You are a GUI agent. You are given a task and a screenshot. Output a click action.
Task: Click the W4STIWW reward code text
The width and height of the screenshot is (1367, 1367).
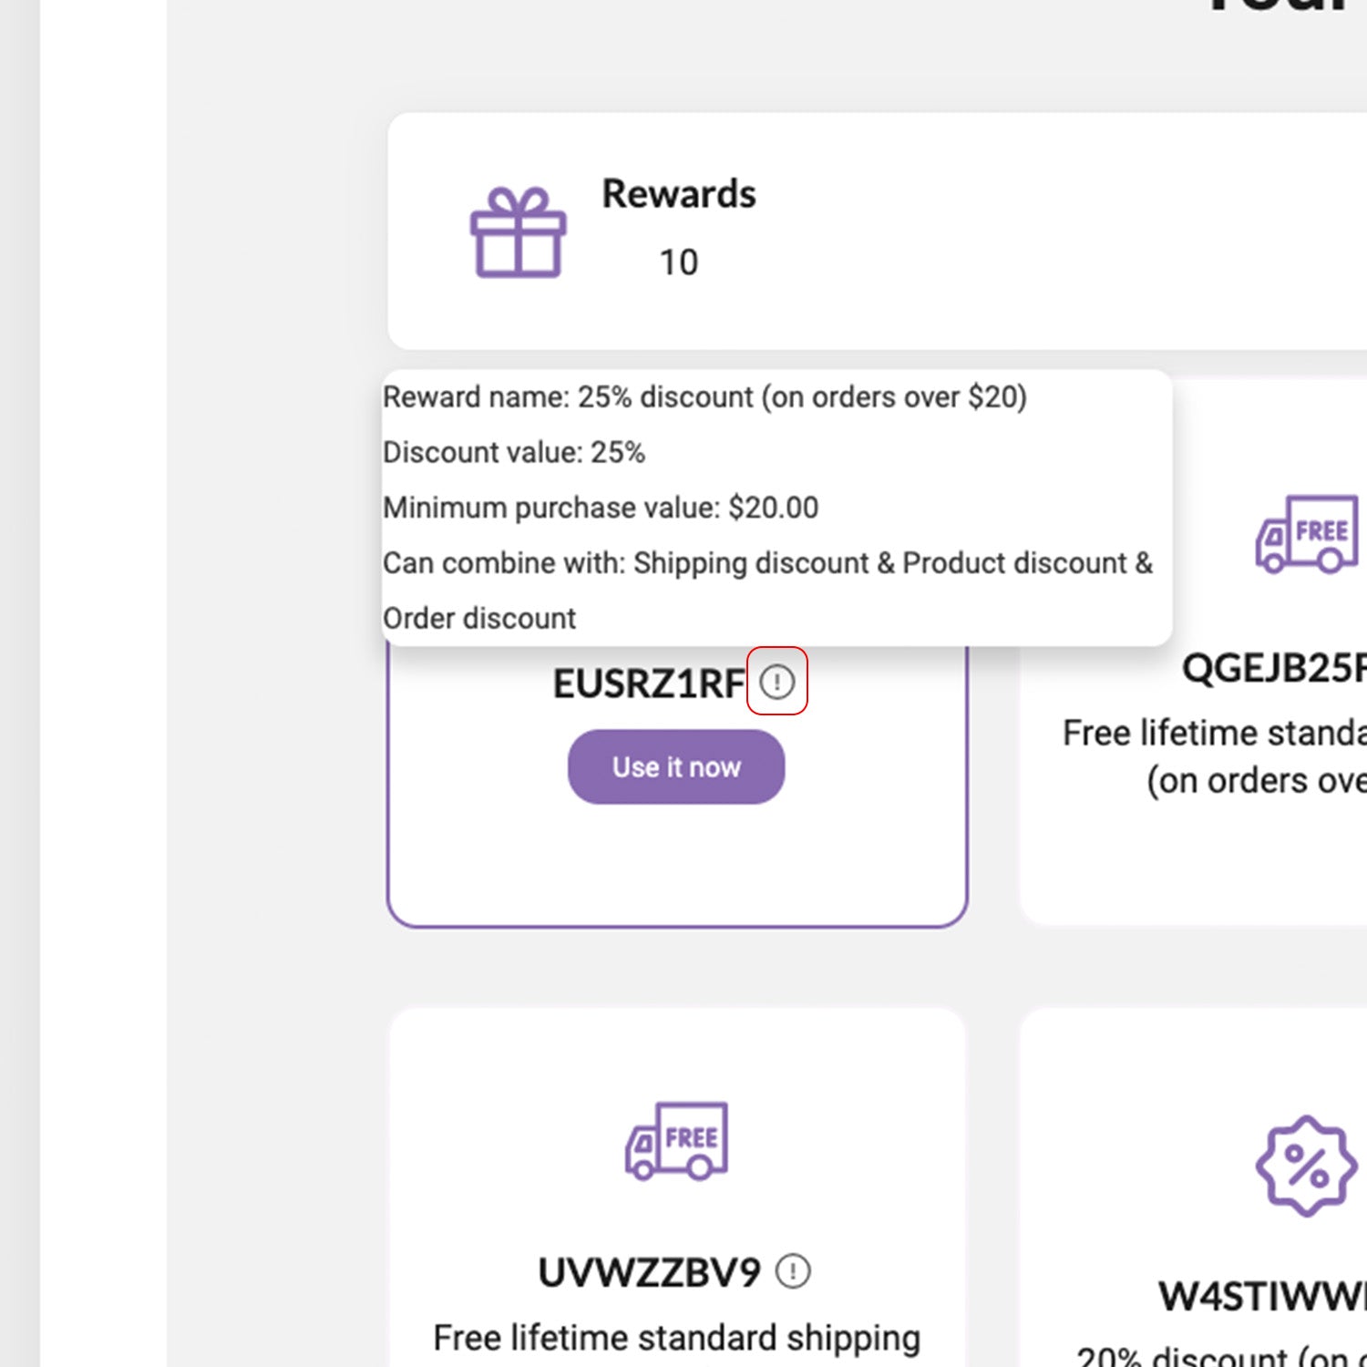click(x=1262, y=1296)
